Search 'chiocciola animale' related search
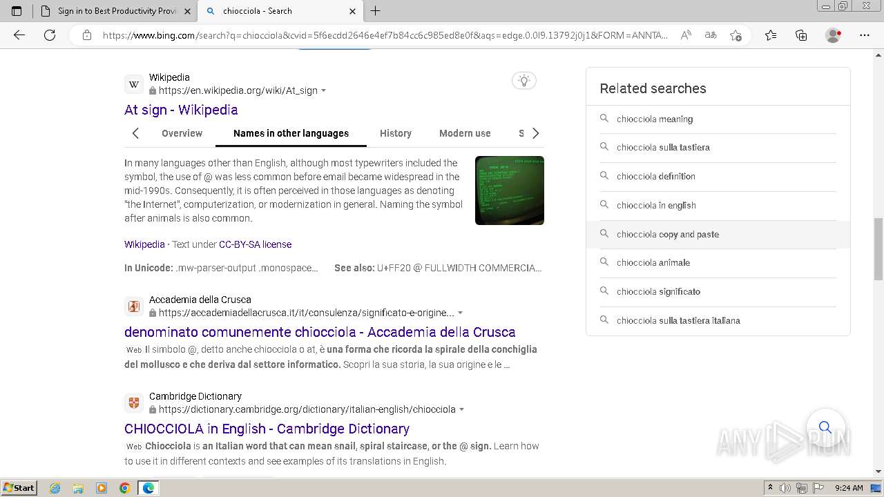Image resolution: width=884 pixels, height=497 pixels. tap(718, 263)
